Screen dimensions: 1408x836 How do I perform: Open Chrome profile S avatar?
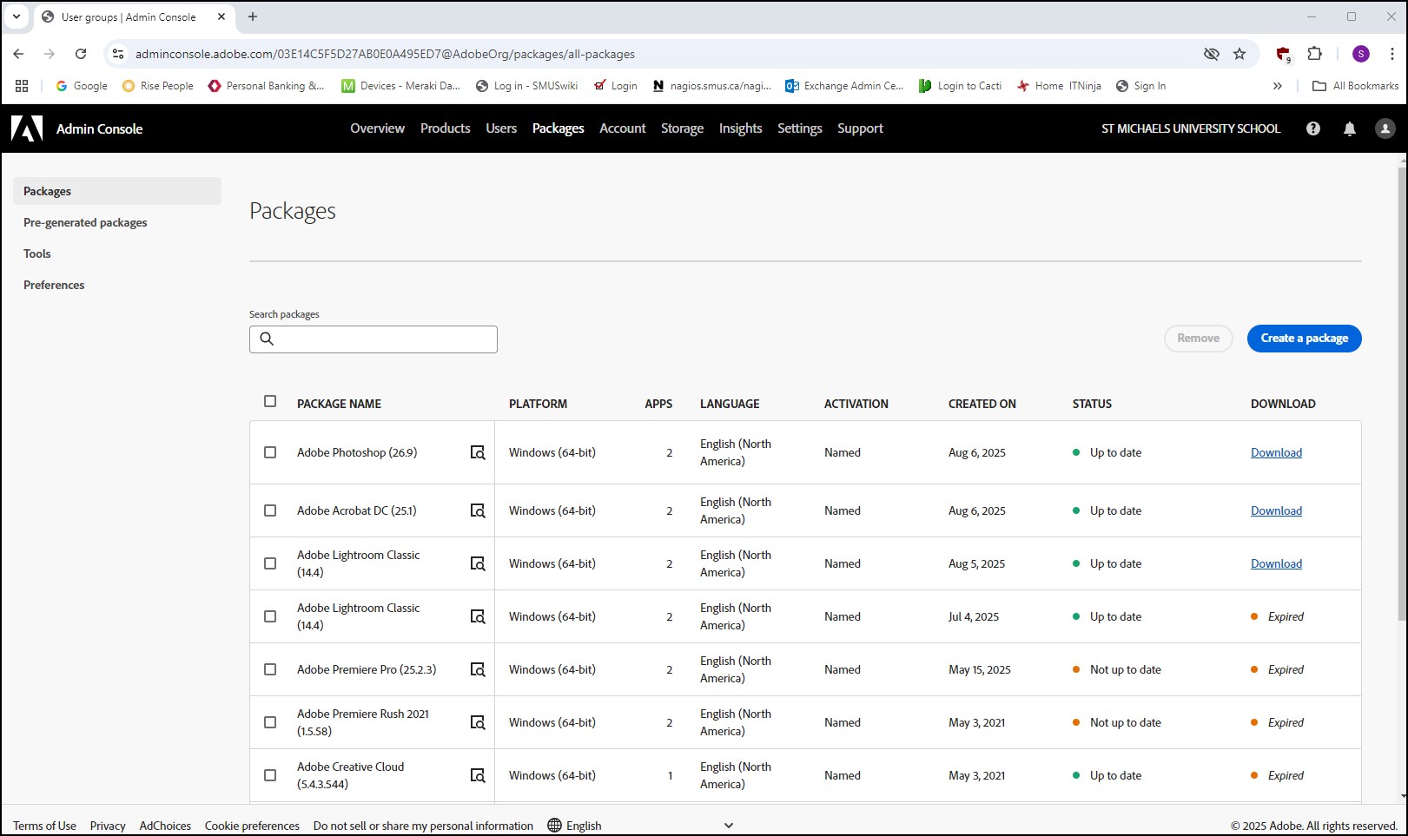click(x=1361, y=54)
